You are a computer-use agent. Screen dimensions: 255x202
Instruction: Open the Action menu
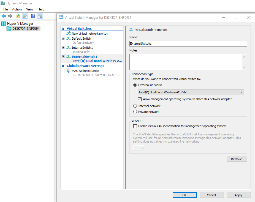(x=17, y=9)
